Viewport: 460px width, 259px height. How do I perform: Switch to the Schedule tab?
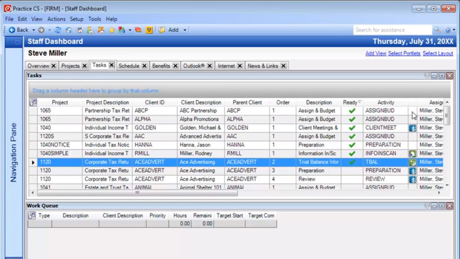tap(129, 66)
